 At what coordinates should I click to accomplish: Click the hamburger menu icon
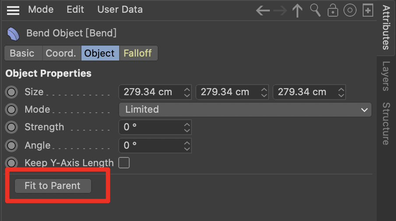click(13, 10)
